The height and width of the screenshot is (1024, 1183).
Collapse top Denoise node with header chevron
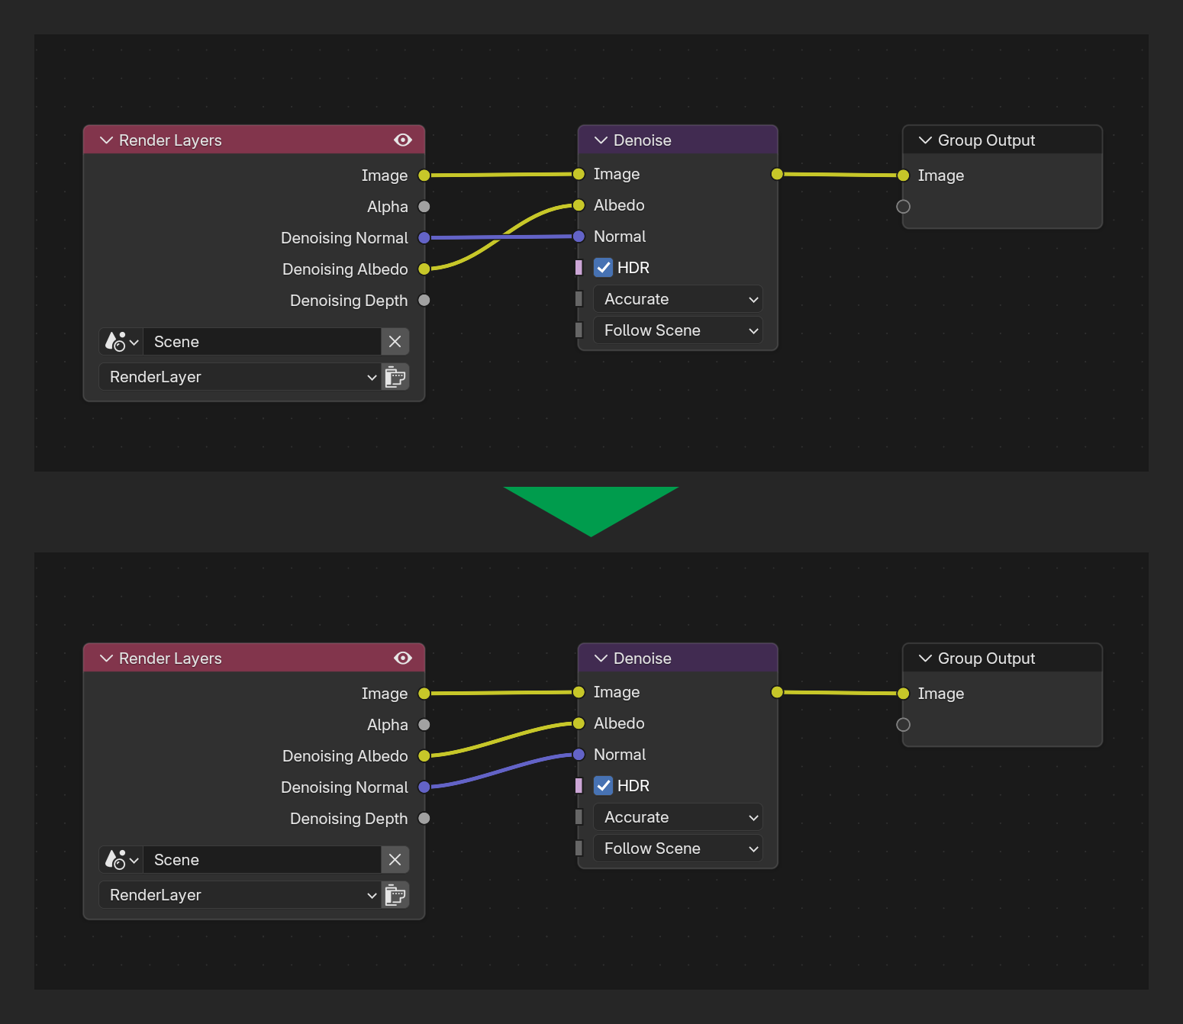pos(601,140)
